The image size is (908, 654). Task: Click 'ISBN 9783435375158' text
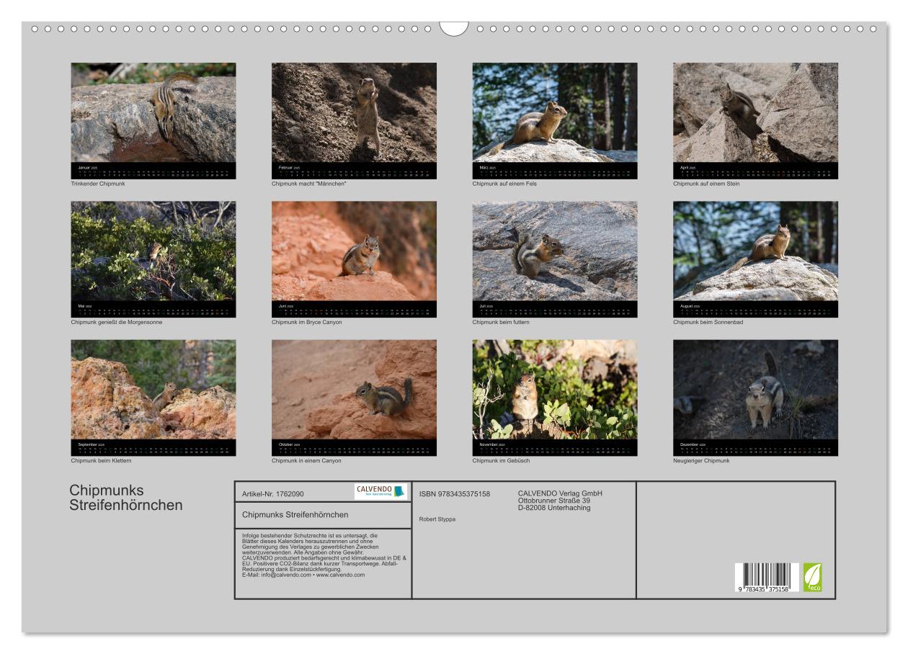click(x=455, y=493)
